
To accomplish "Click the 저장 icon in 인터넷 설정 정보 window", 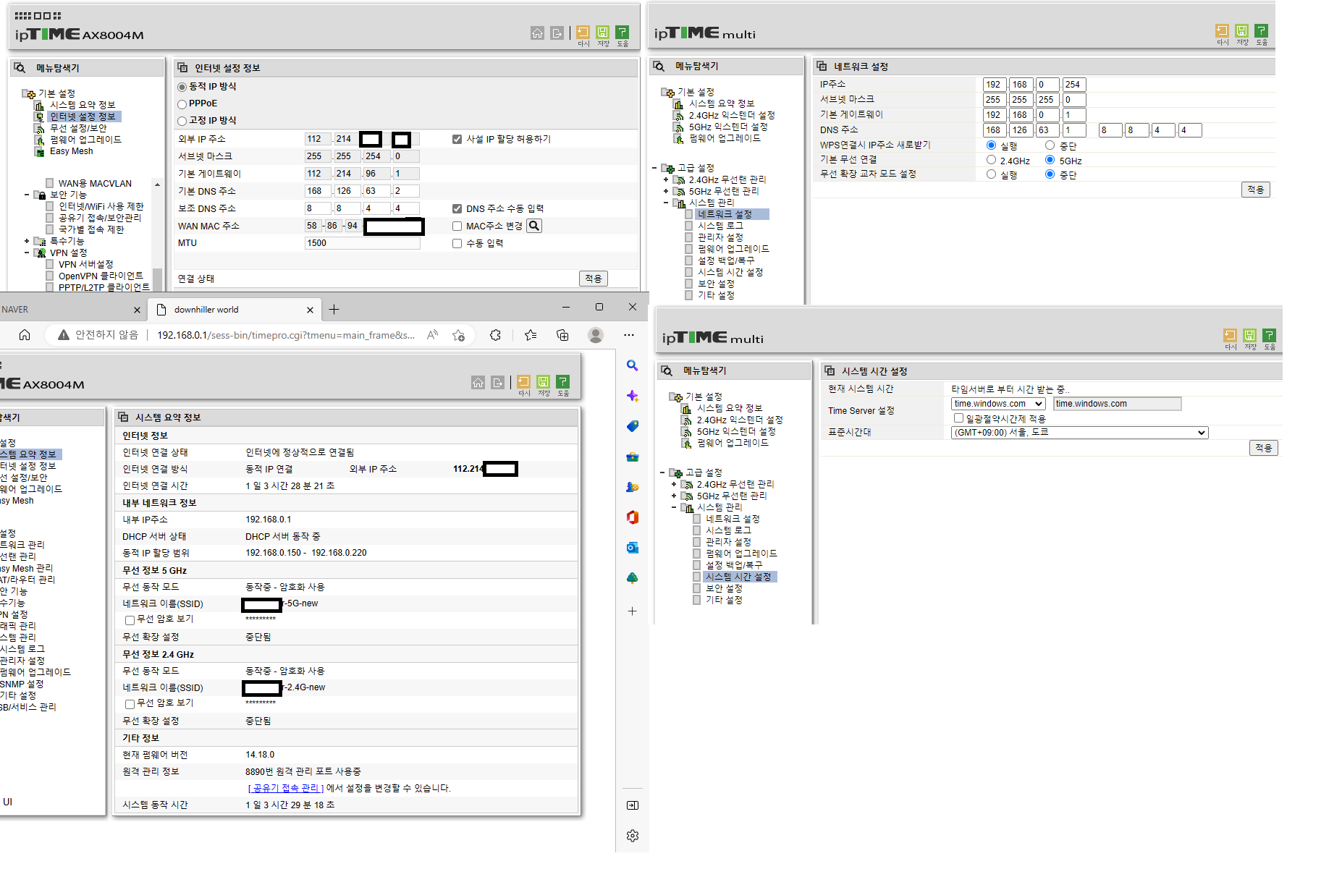I will 602,32.
